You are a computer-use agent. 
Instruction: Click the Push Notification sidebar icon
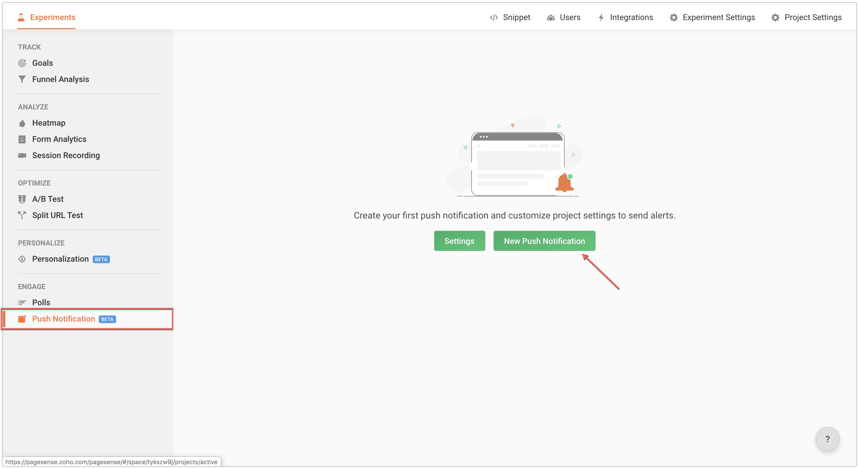(22, 319)
